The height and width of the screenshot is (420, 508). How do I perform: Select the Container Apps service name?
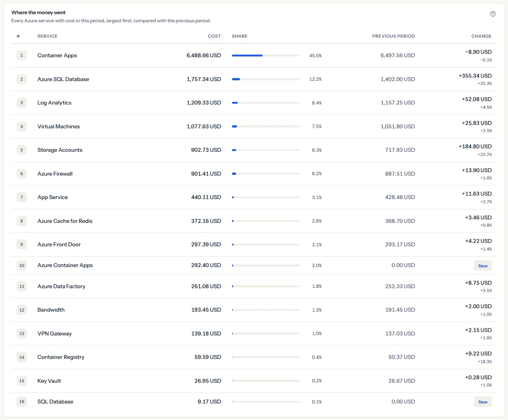coord(57,55)
